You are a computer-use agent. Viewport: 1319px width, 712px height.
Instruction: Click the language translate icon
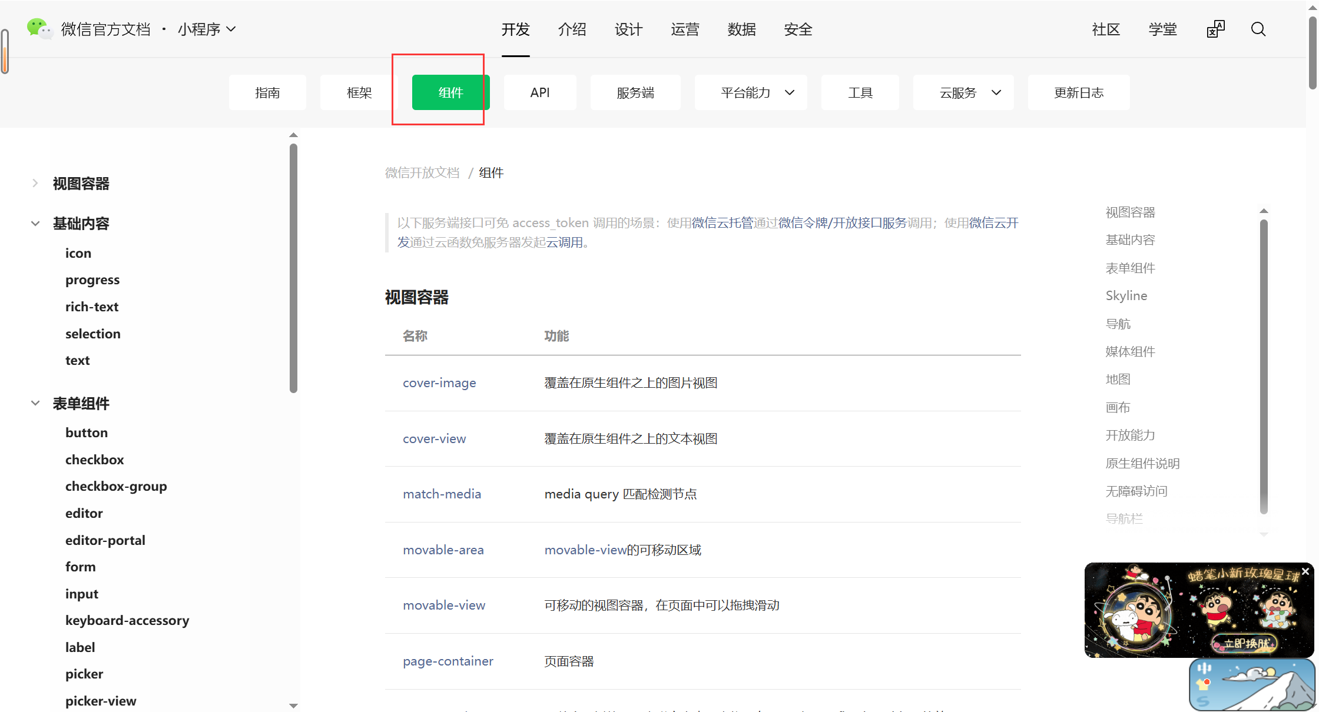pos(1215,29)
